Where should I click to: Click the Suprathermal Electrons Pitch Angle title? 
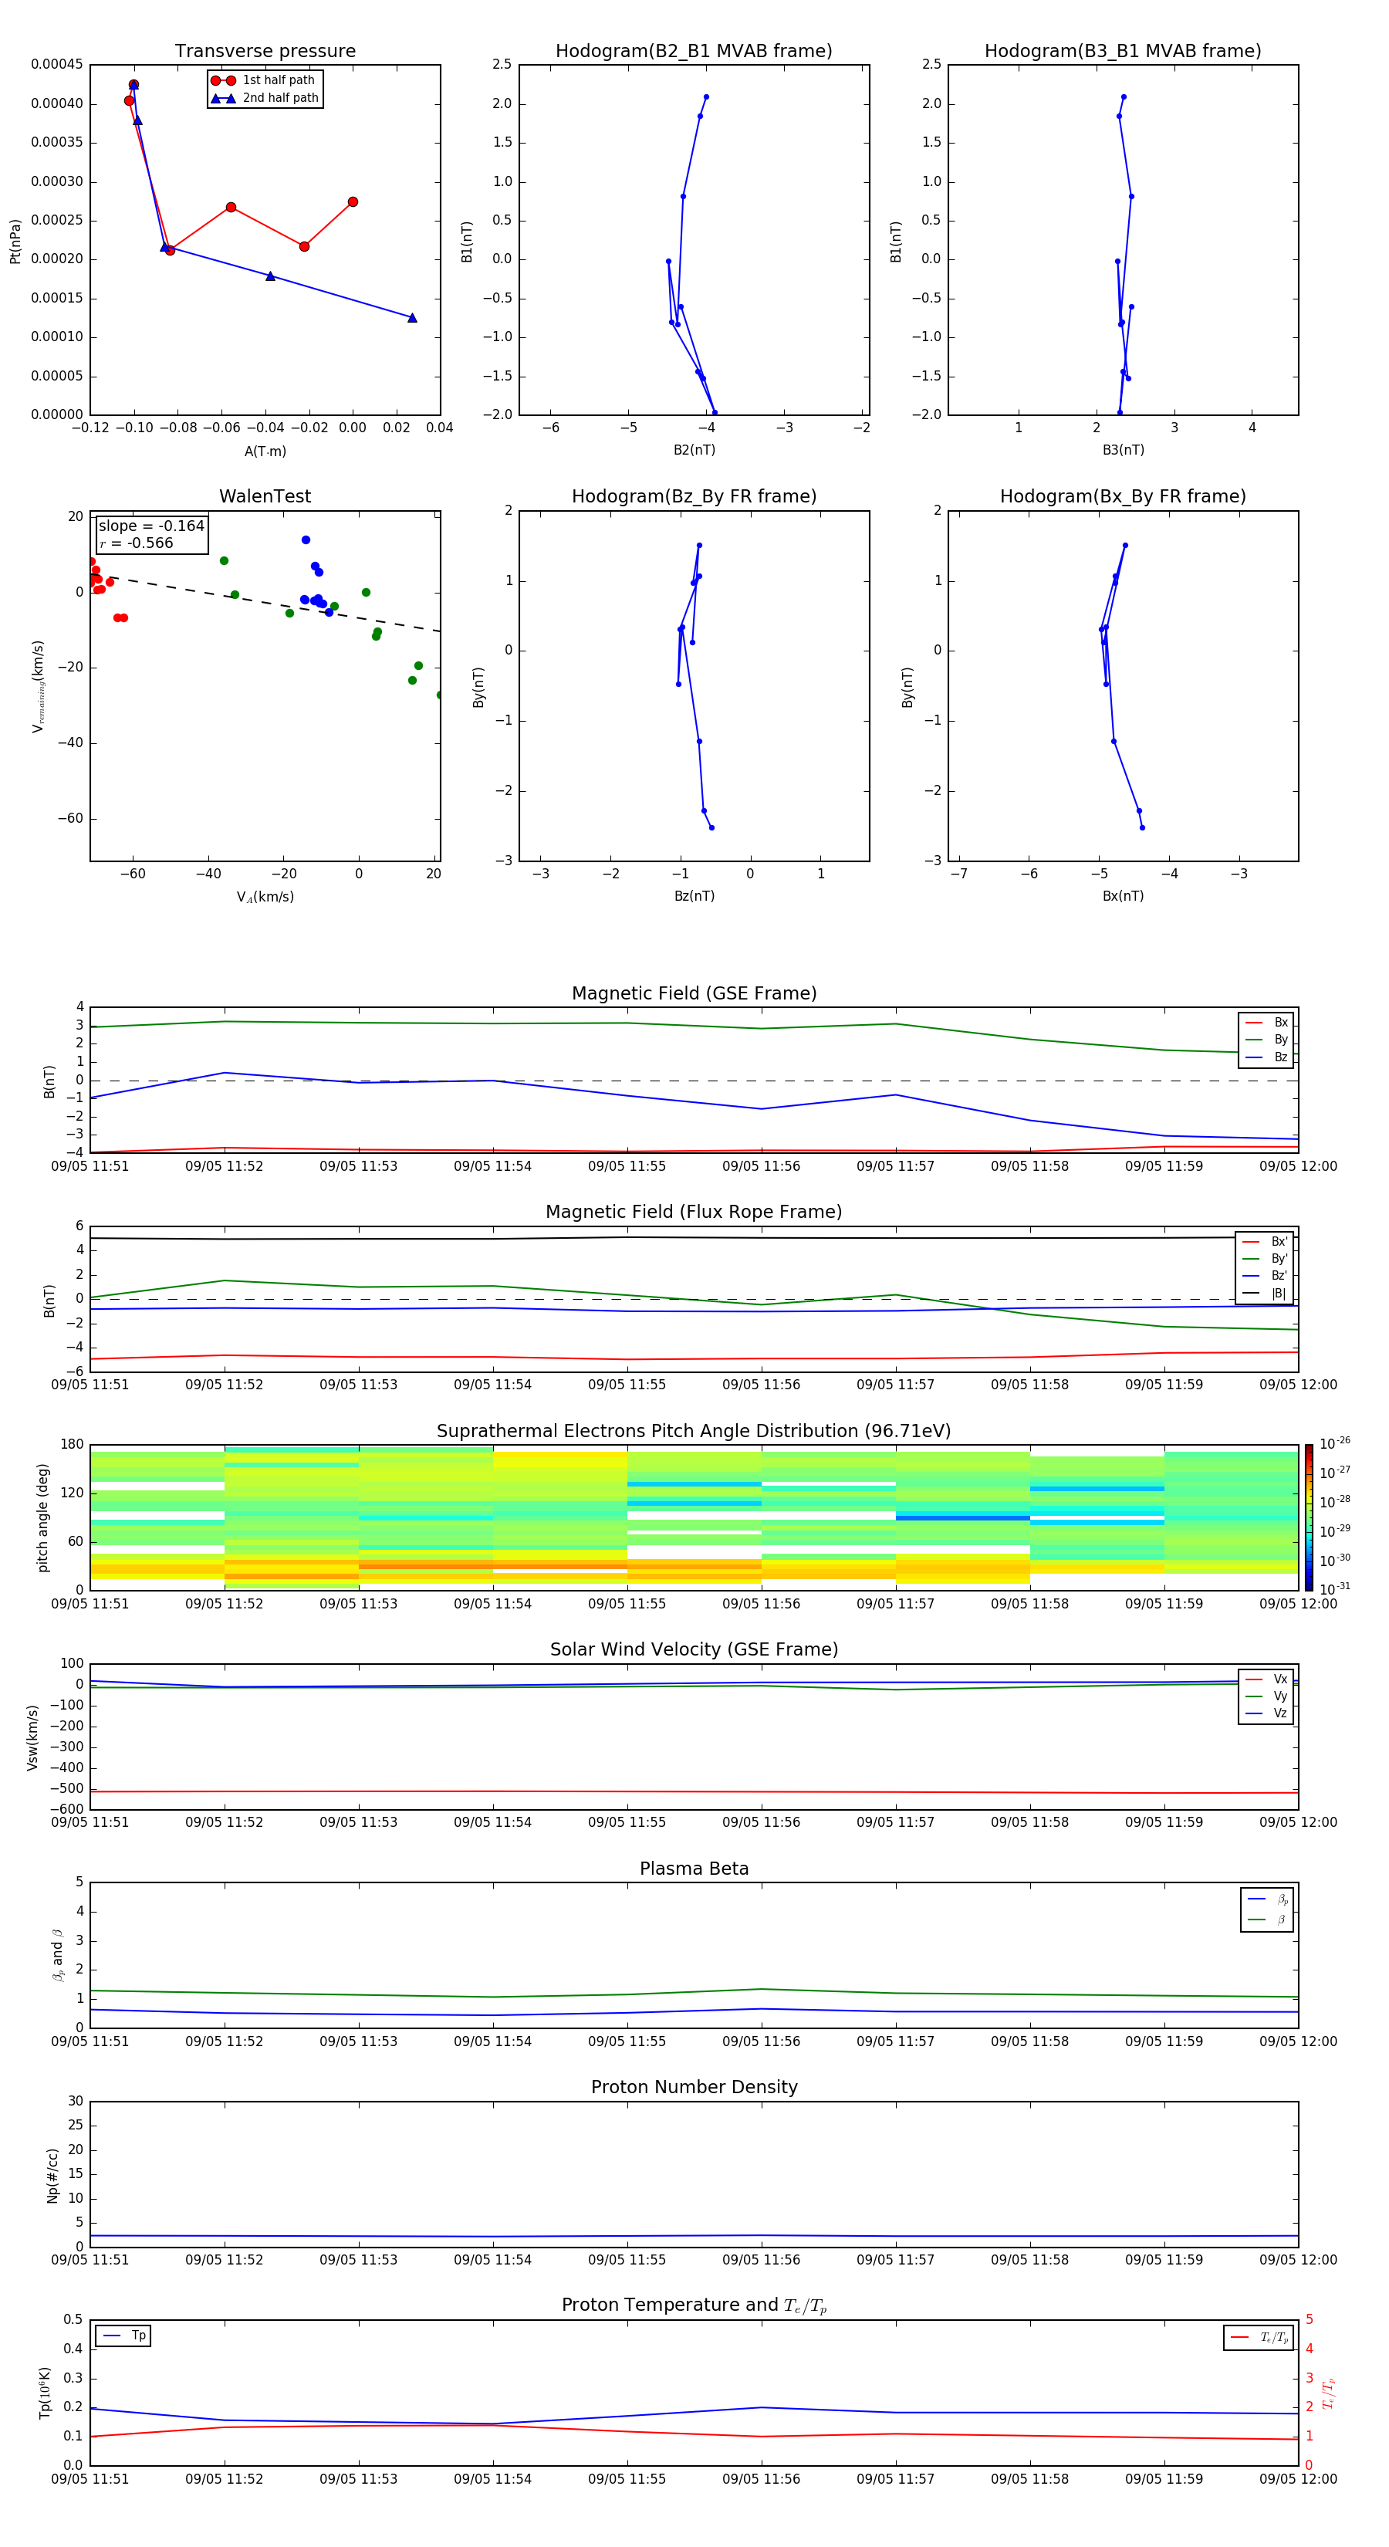[x=694, y=1432]
